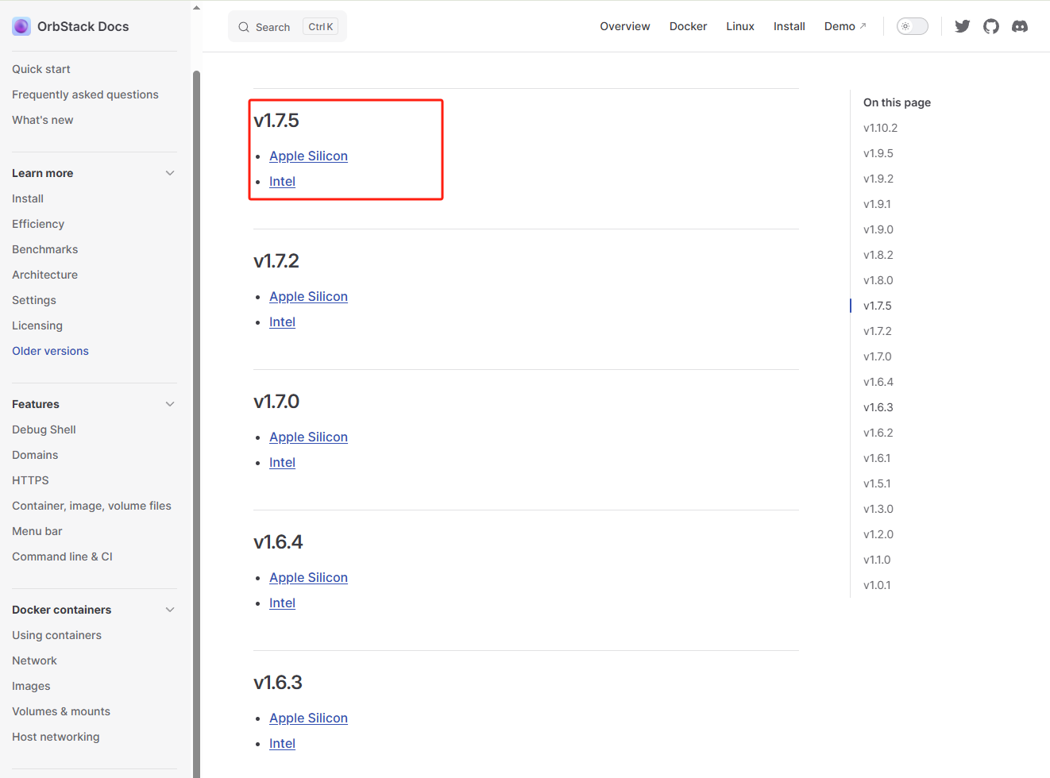Open Host networking page
The width and height of the screenshot is (1050, 778).
[56, 737]
